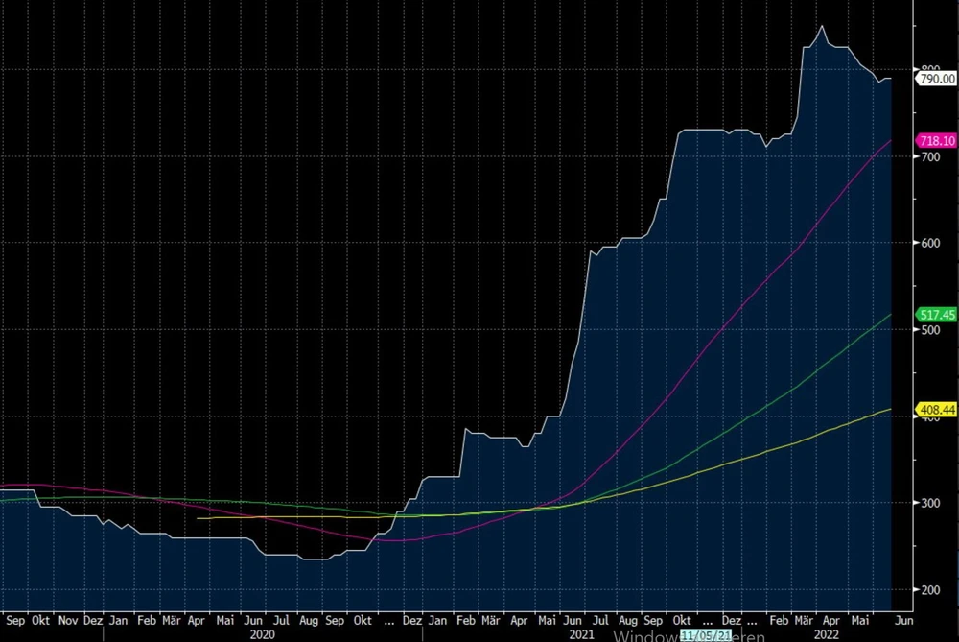Click the Nov month label on time axis

(67, 621)
